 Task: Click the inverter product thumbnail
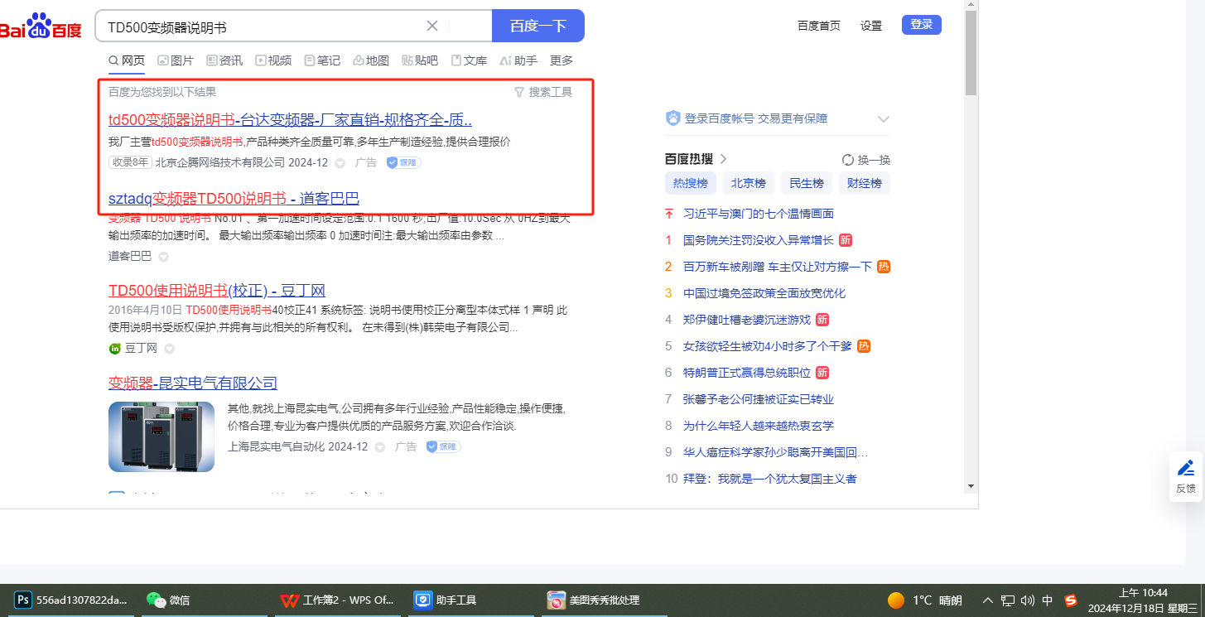pyautogui.click(x=161, y=436)
